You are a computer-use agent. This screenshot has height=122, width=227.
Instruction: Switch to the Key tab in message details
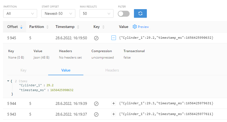click(23, 70)
